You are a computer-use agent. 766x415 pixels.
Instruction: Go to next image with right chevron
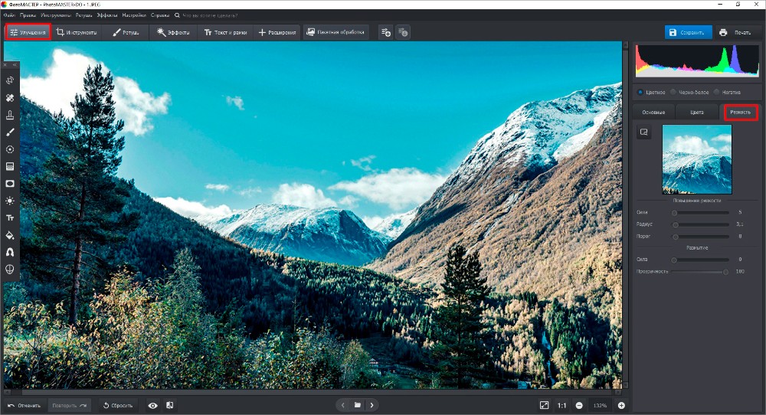[372, 405]
